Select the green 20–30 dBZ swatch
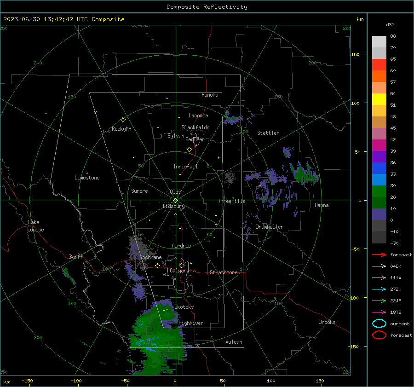 click(x=379, y=191)
